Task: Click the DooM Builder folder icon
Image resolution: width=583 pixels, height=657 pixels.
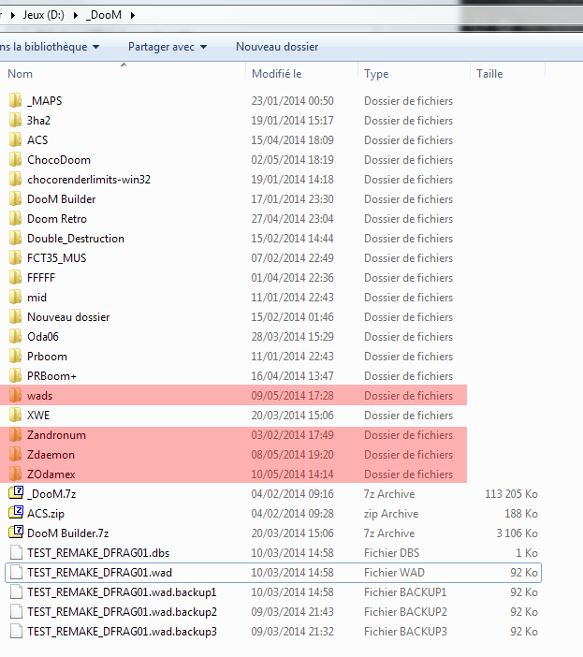Action: coord(16,199)
